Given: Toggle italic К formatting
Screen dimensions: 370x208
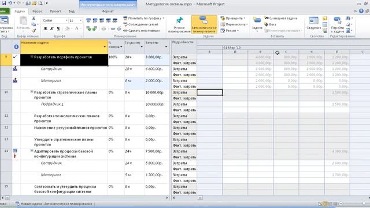Looking at the screenshot, I should (x=52, y=29).
